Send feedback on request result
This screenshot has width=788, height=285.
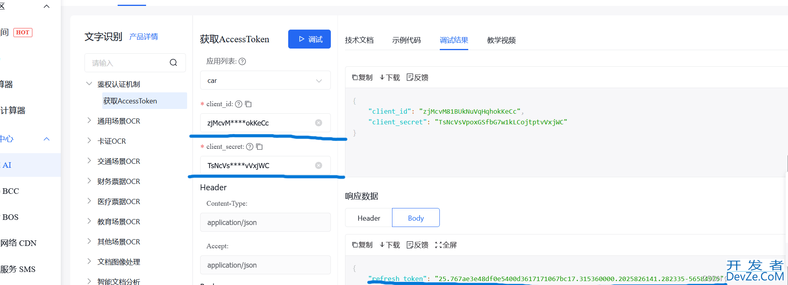pos(417,77)
